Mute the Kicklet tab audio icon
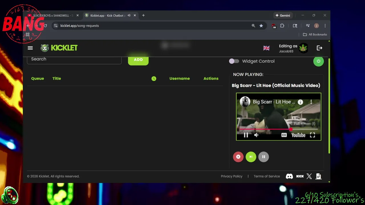The width and height of the screenshot is (365, 205). click(129, 15)
